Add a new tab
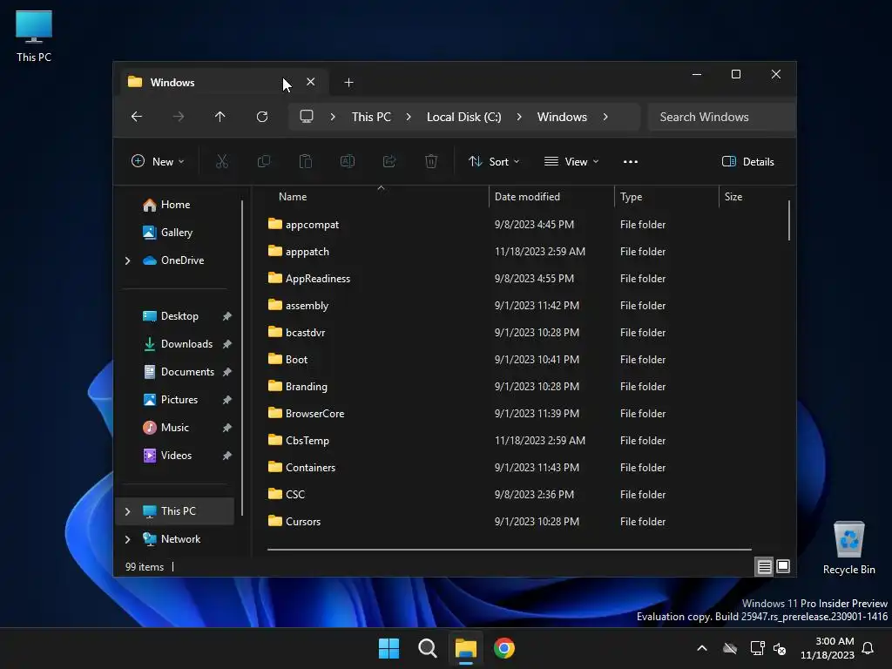The width and height of the screenshot is (892, 669). pyautogui.click(x=348, y=83)
